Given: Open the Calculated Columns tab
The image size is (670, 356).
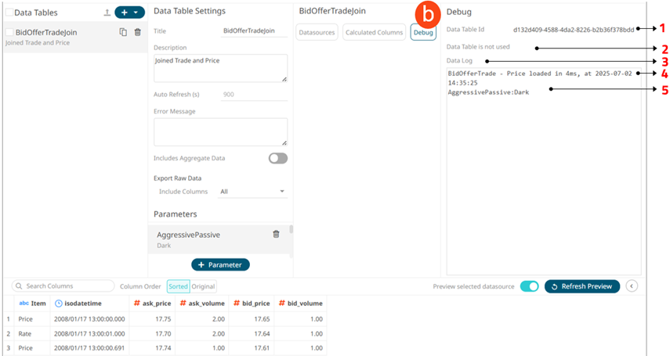Looking at the screenshot, I should pyautogui.click(x=372, y=32).
